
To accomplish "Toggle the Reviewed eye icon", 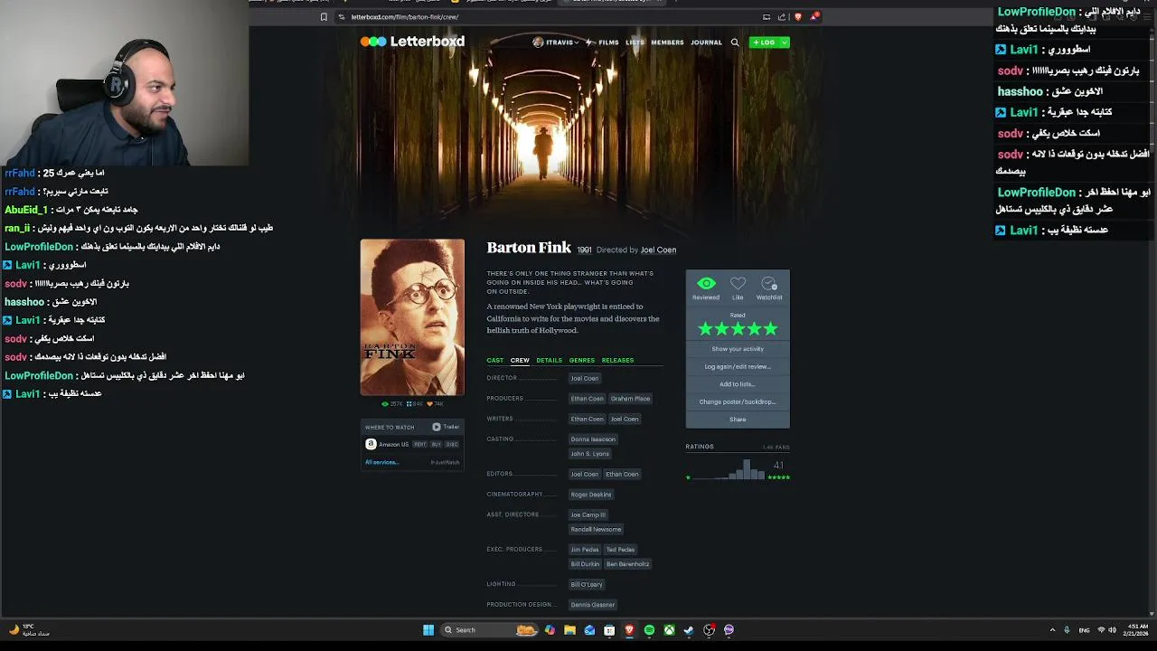I will [x=706, y=284].
